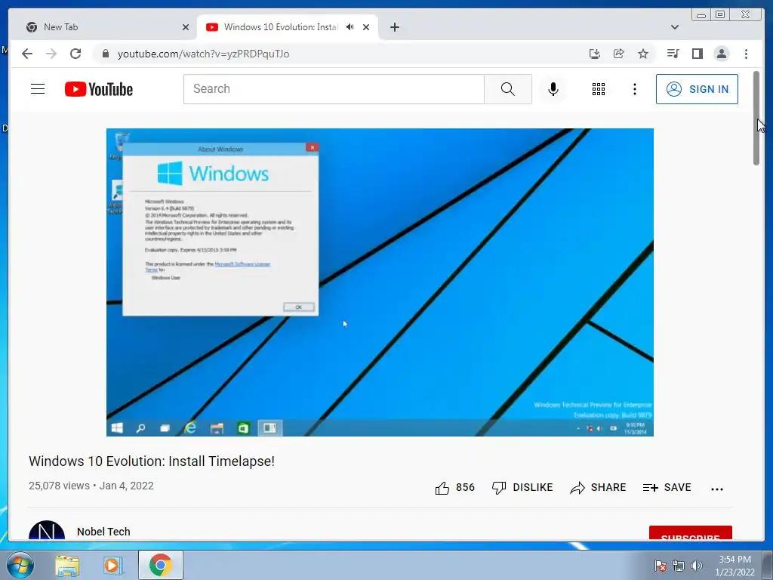The image size is (773, 580).
Task: Click the page vertical scrollbar thumb
Action: point(756,119)
